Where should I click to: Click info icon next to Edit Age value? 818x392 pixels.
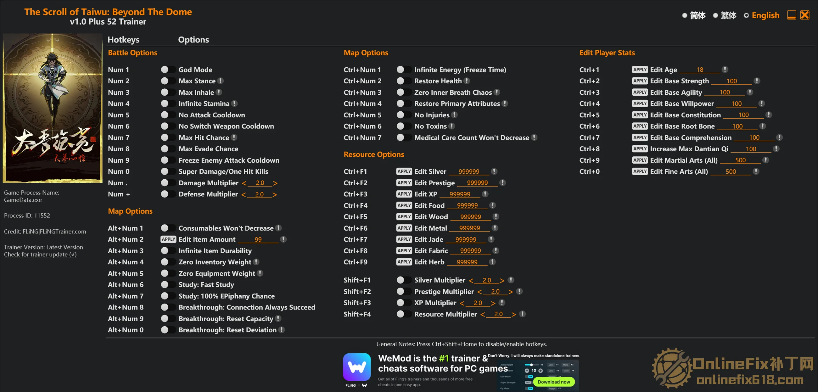point(725,70)
